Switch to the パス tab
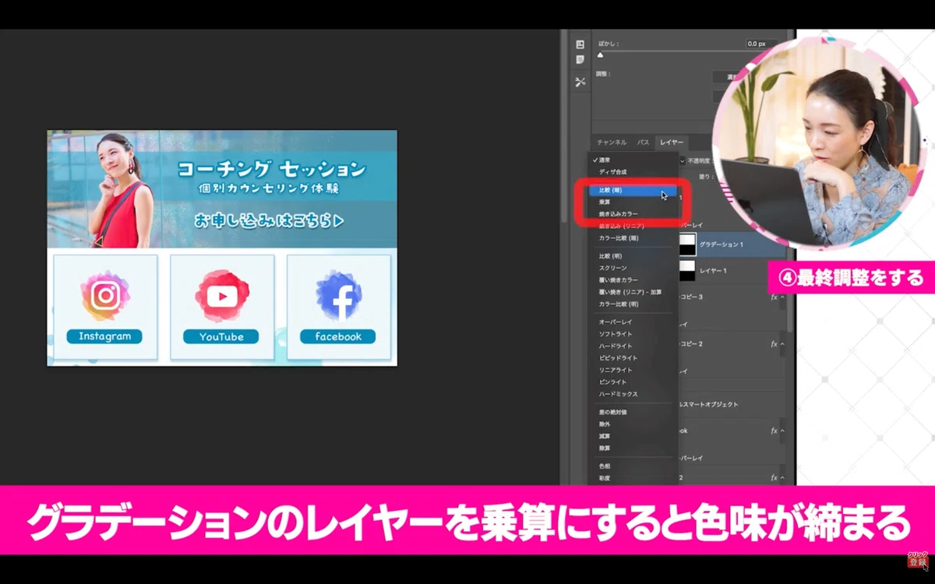Image resolution: width=935 pixels, height=584 pixels. (644, 142)
